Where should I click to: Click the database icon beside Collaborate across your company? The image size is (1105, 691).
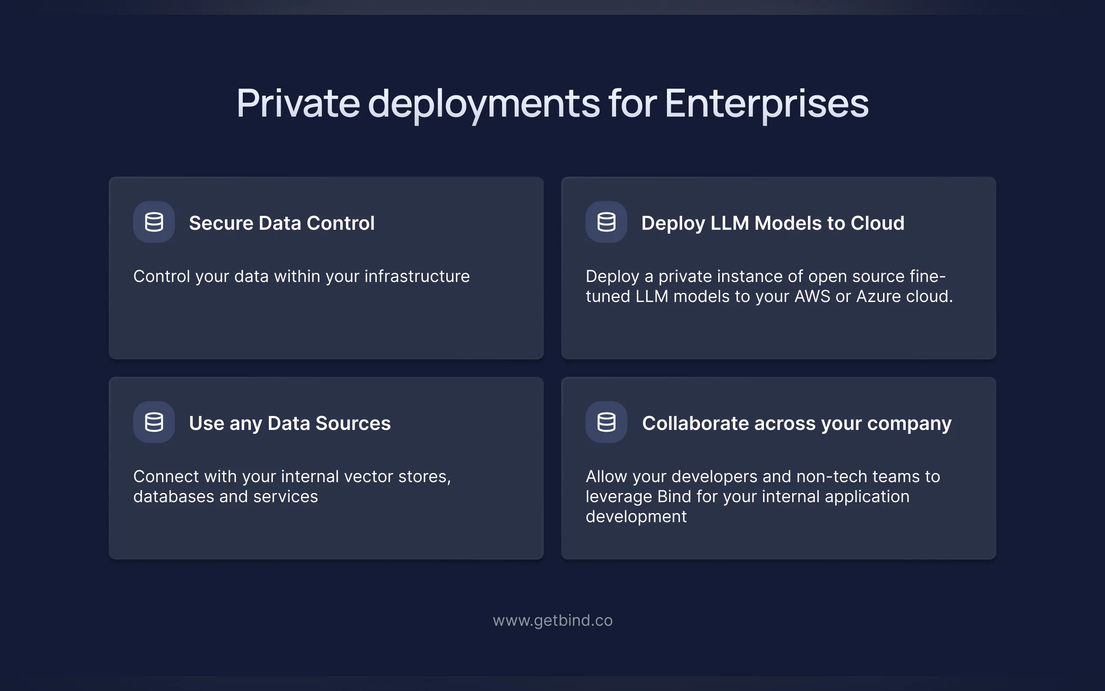[606, 422]
